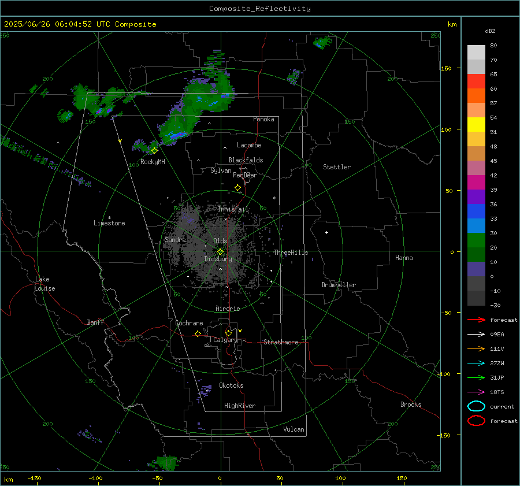
Task: Click the Limestone label
Action: click(109, 223)
